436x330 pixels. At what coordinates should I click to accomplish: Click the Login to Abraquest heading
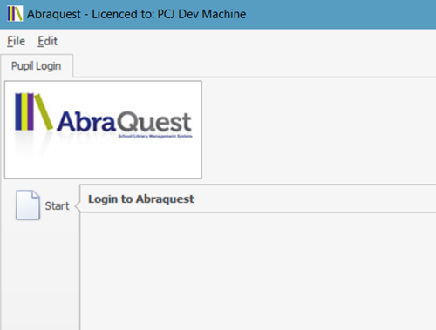click(x=141, y=199)
